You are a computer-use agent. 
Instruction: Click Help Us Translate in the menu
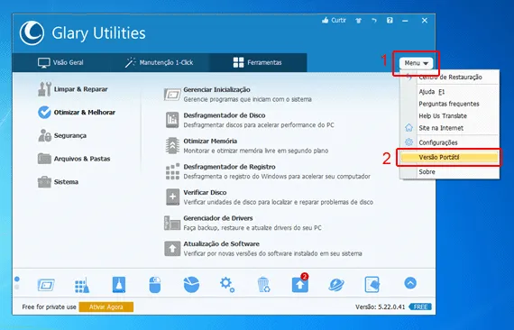[450, 116]
